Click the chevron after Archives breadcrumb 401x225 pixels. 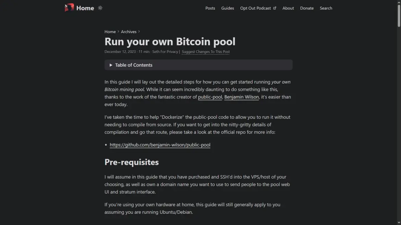139,32
